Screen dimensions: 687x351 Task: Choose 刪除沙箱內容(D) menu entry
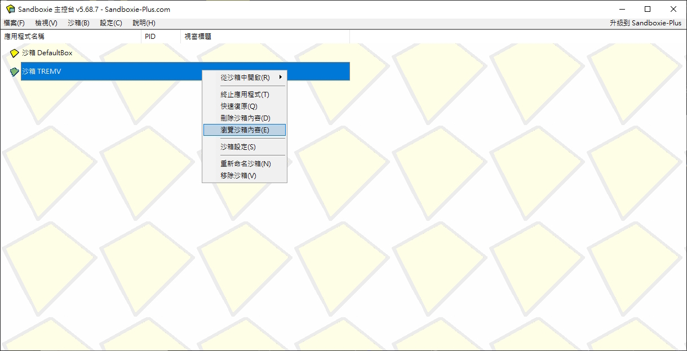(x=245, y=118)
